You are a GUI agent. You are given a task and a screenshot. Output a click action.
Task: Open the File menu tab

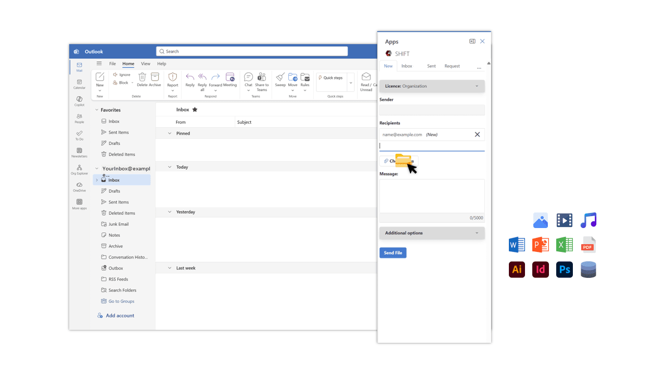[112, 64]
